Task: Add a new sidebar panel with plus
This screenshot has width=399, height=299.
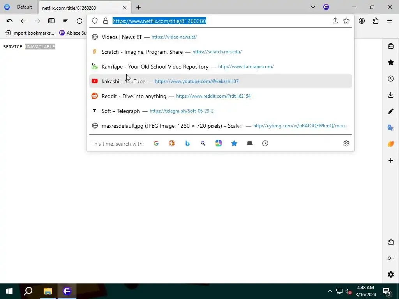Action: click(391, 160)
